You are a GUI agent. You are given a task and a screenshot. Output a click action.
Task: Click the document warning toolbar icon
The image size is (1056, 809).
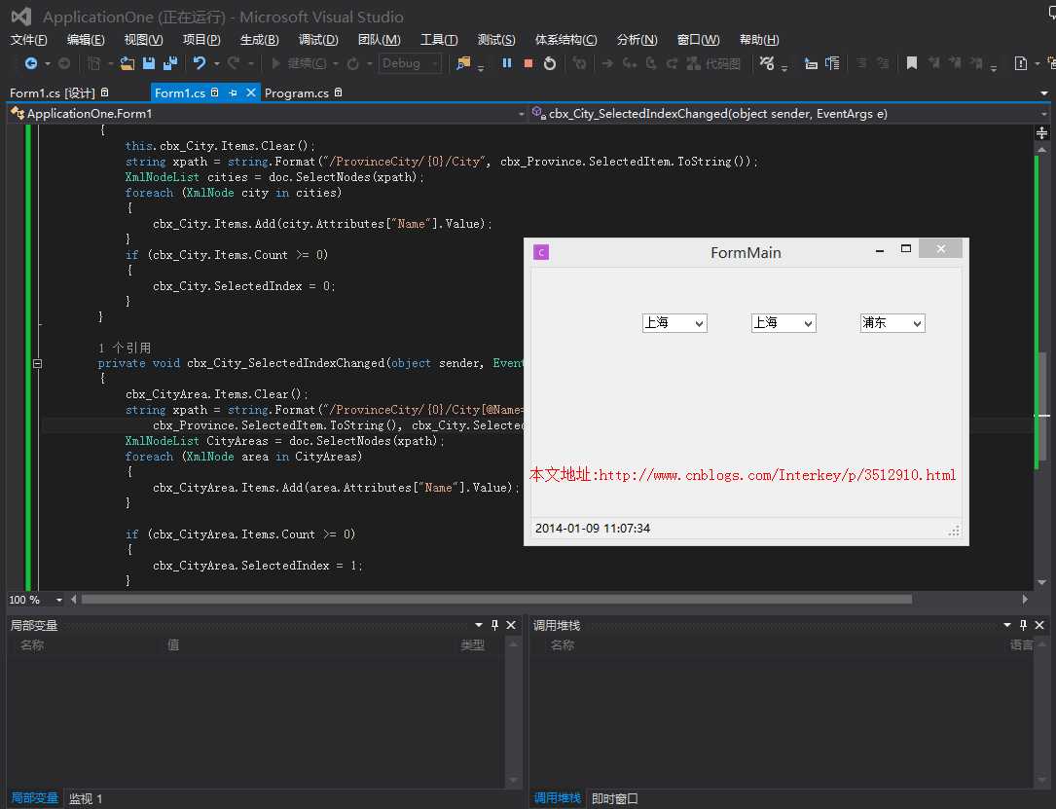(x=1021, y=63)
